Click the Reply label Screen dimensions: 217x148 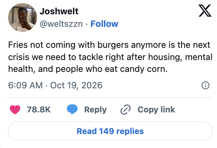pos(96,110)
